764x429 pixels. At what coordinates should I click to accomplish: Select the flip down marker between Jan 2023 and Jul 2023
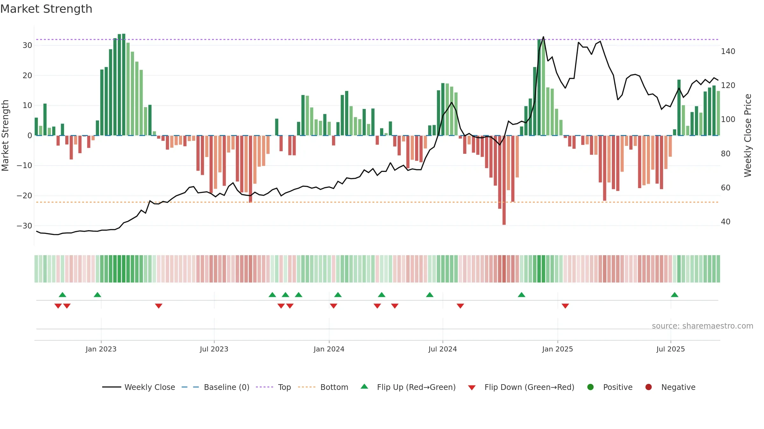tap(159, 306)
